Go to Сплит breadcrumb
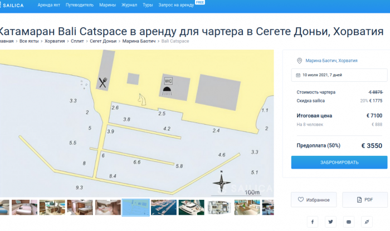This screenshot has width=390, height=231. click(x=77, y=41)
